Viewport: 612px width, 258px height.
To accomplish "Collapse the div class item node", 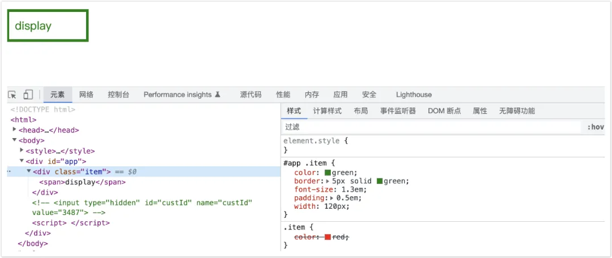I will [x=29, y=171].
